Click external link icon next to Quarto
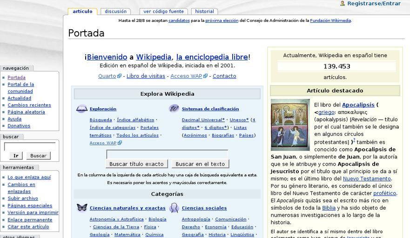The width and height of the screenshot is (410, 238). [120, 76]
